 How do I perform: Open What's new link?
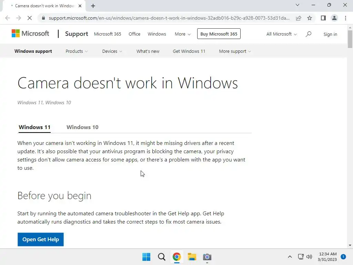point(148,51)
